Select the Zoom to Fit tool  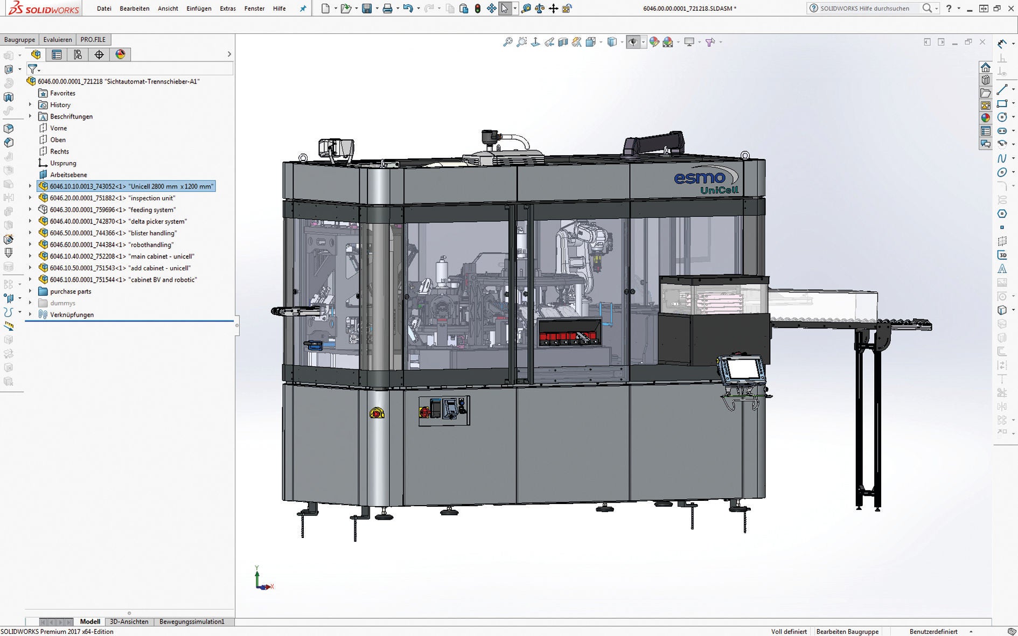coord(507,41)
